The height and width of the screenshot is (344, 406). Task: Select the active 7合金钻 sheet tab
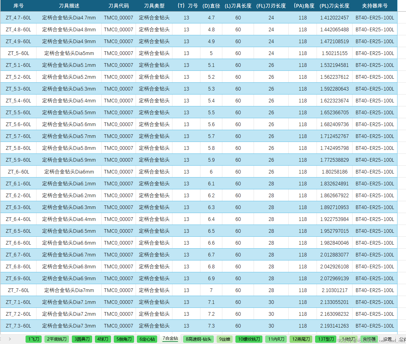tap(170, 339)
